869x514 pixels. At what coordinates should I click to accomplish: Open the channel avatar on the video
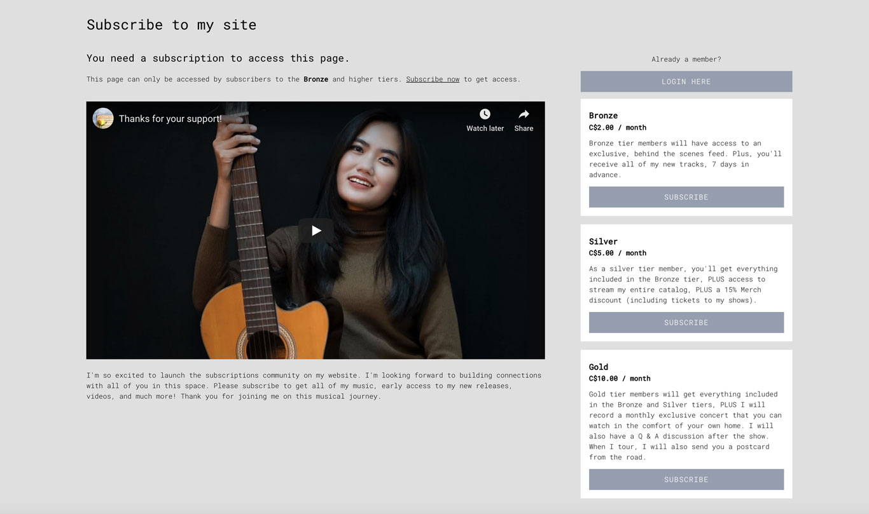(x=103, y=118)
